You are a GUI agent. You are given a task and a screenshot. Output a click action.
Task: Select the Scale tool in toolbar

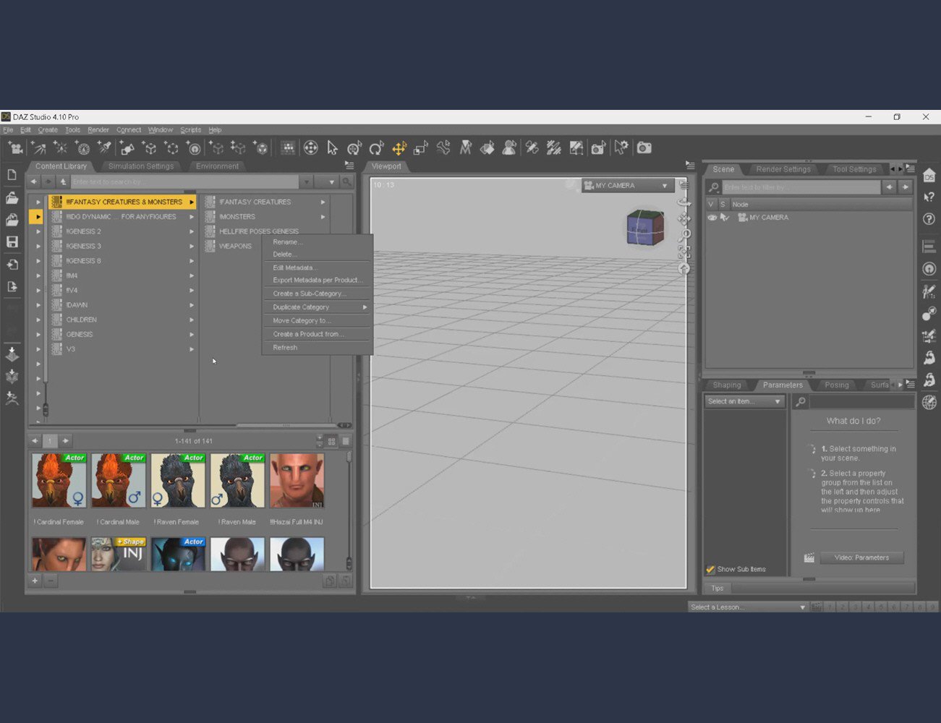pyautogui.click(x=421, y=148)
